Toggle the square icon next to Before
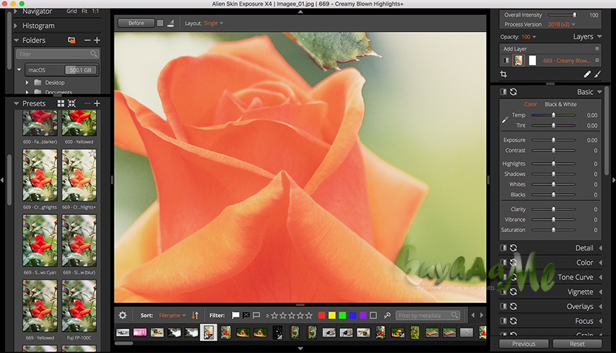This screenshot has width=616, height=353. [161, 23]
